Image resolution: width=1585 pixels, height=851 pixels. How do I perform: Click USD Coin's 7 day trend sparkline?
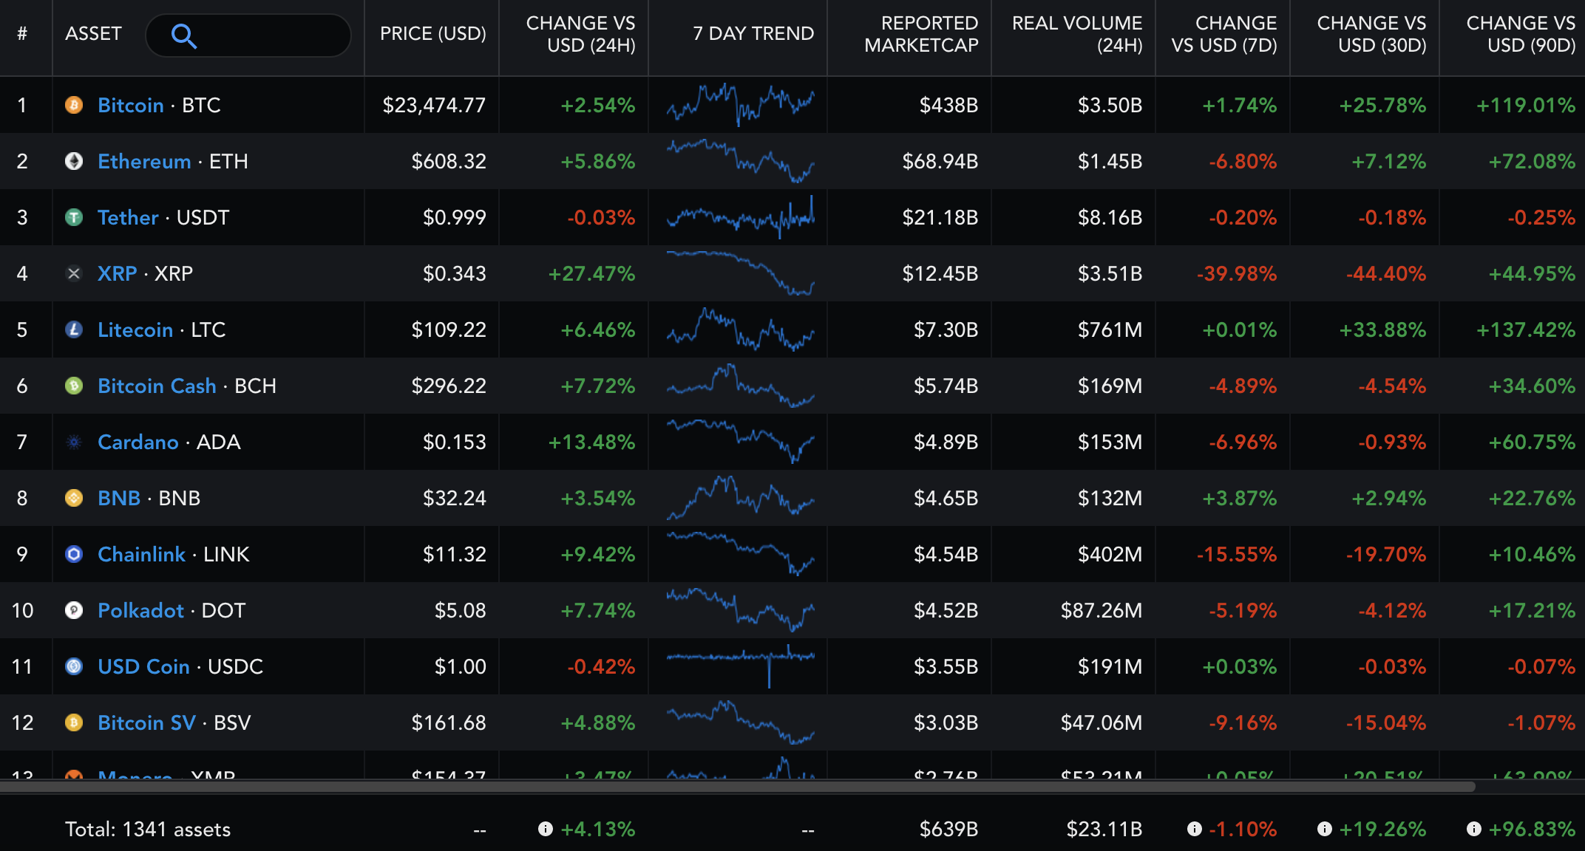click(740, 666)
